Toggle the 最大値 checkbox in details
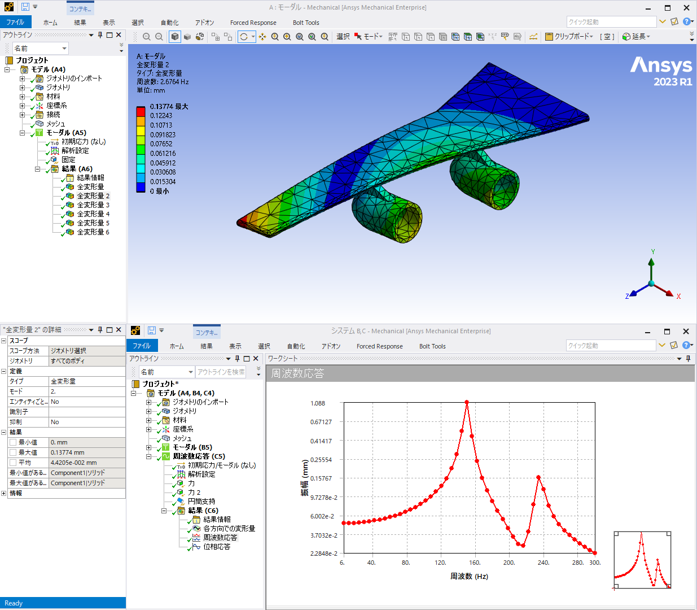 point(13,452)
